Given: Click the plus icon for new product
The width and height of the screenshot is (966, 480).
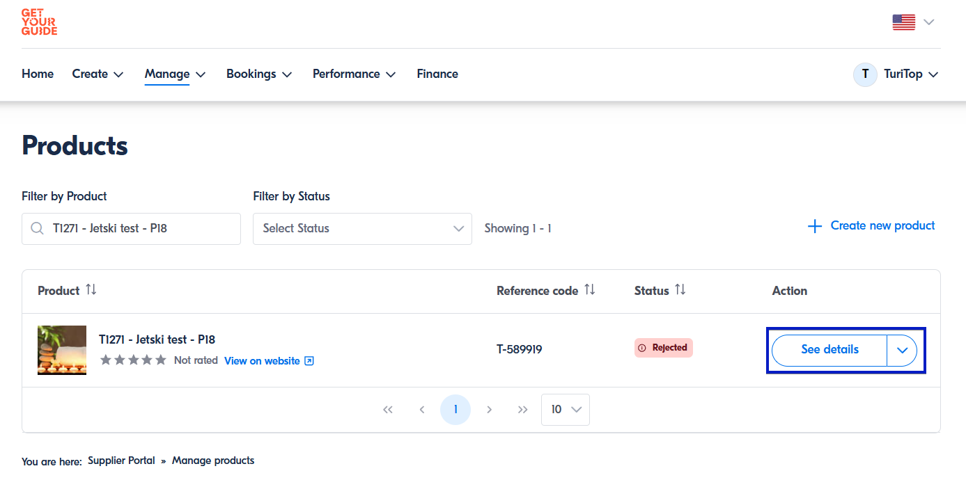Looking at the screenshot, I should 814,226.
